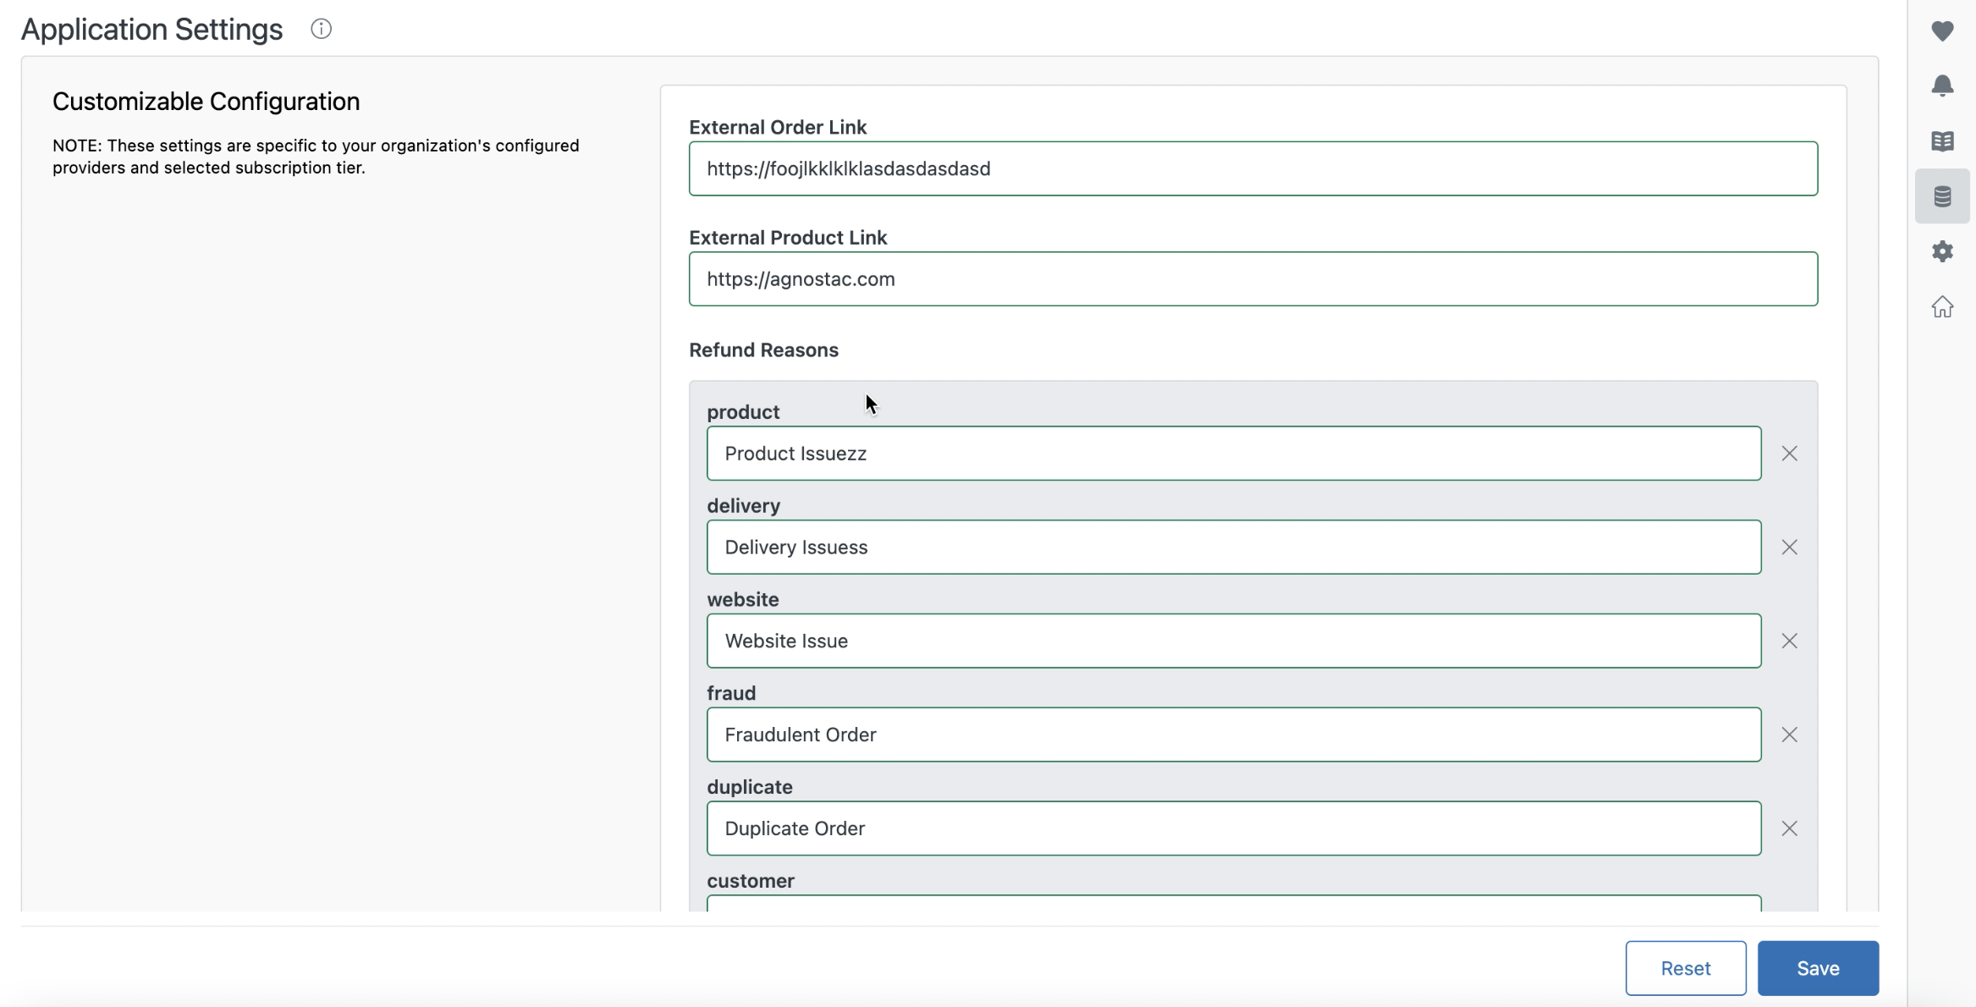The height and width of the screenshot is (1007, 1976).
Task: Edit the External Order Link field
Action: 1252,168
